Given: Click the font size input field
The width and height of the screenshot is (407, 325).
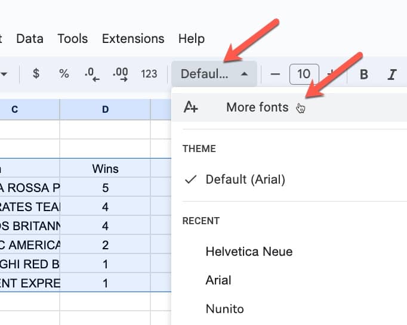Looking at the screenshot, I should pos(304,74).
